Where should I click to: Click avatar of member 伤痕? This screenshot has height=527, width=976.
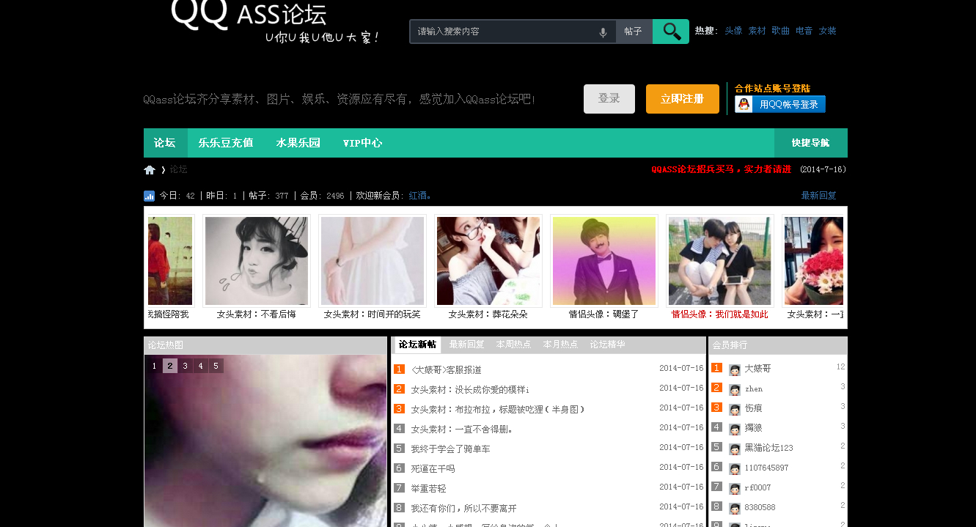pos(735,409)
